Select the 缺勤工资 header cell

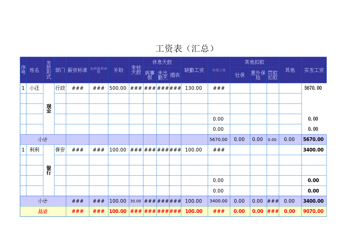click(x=194, y=70)
